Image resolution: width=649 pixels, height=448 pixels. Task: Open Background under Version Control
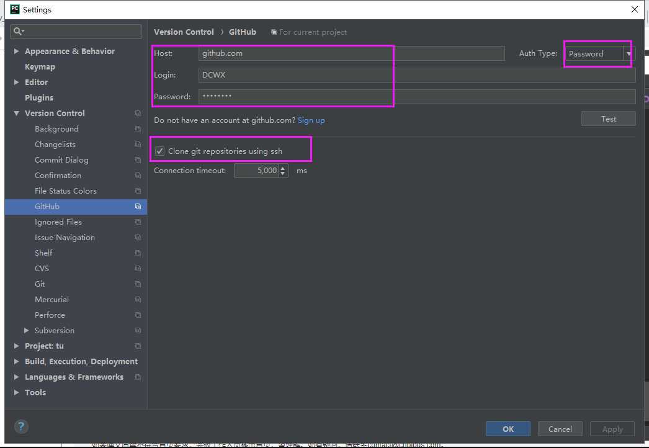tap(56, 129)
